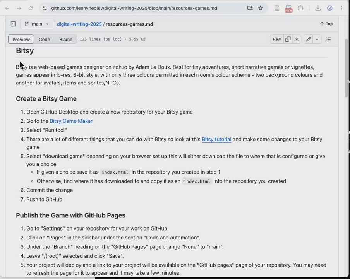
Task: Click the Raw button
Action: tap(277, 39)
